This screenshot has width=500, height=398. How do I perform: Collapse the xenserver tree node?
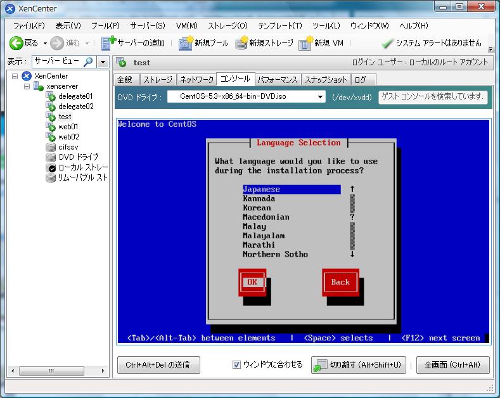[27, 86]
